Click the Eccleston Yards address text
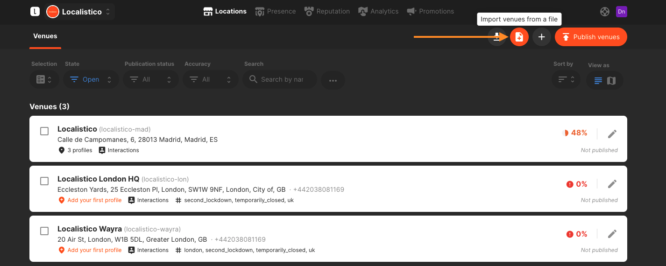The height and width of the screenshot is (266, 666). pyautogui.click(x=171, y=189)
